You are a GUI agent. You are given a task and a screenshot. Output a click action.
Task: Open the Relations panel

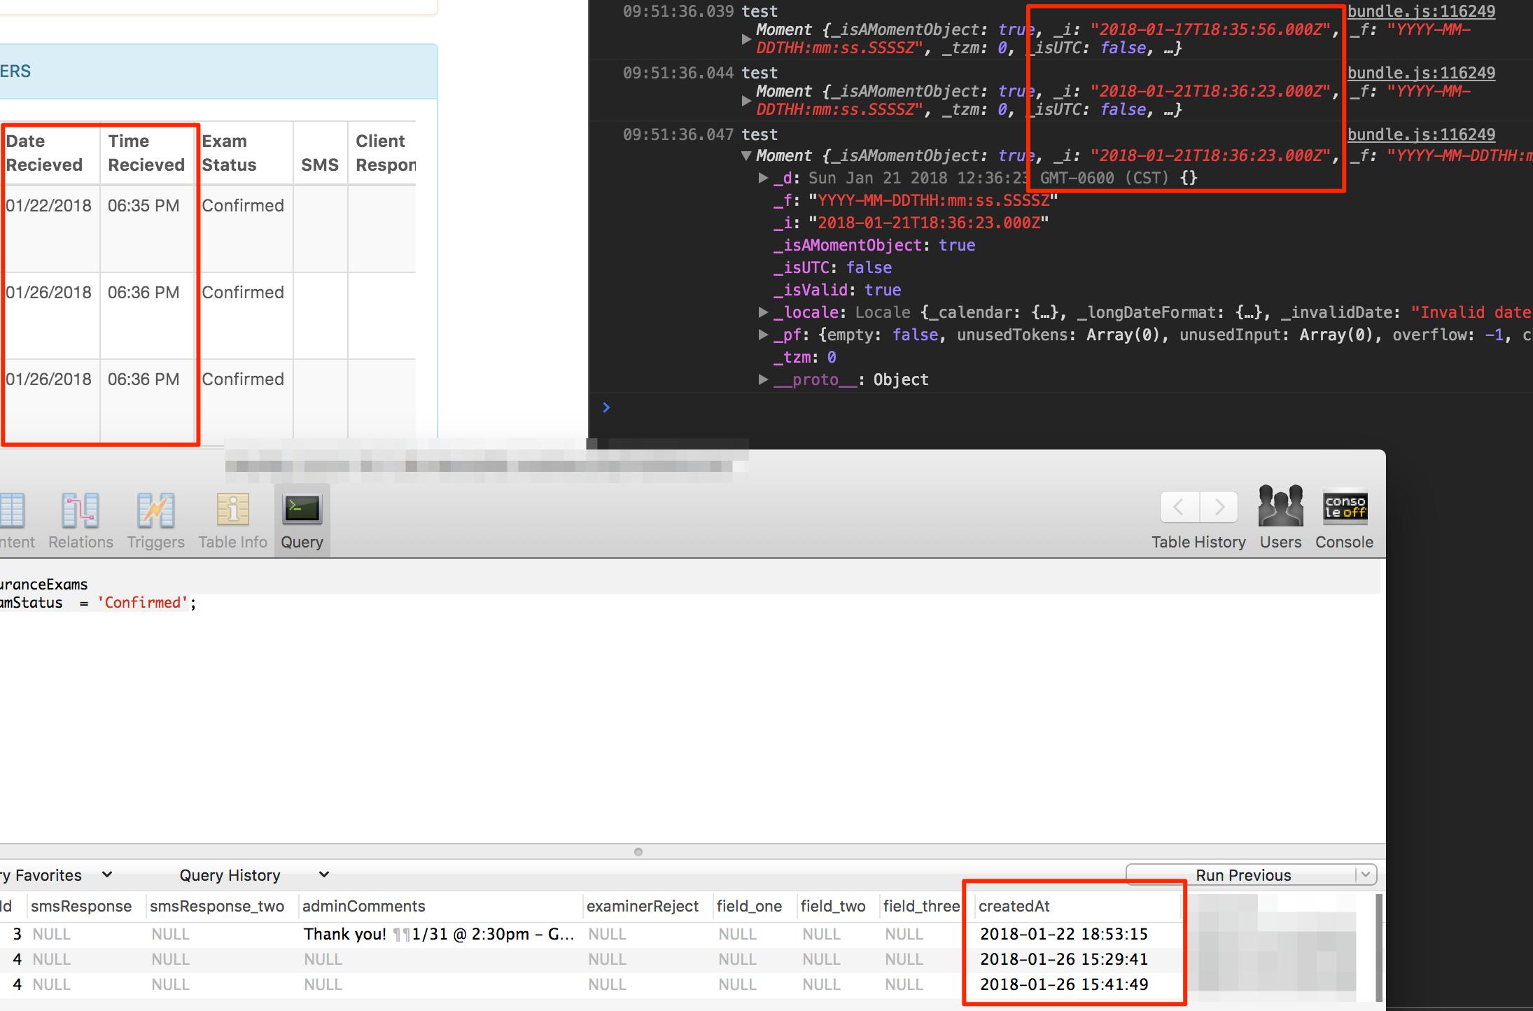coord(80,520)
